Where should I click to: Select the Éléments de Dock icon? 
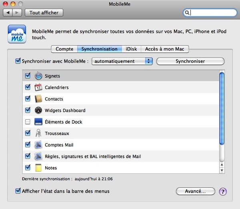tap(38, 122)
